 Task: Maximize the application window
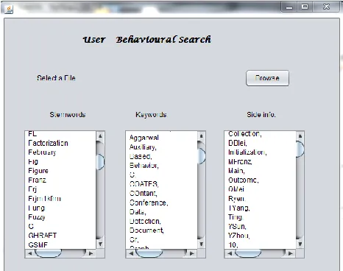tap(305, 7)
